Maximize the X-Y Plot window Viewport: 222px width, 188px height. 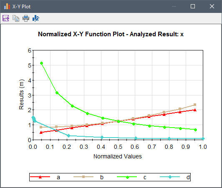(193, 6)
